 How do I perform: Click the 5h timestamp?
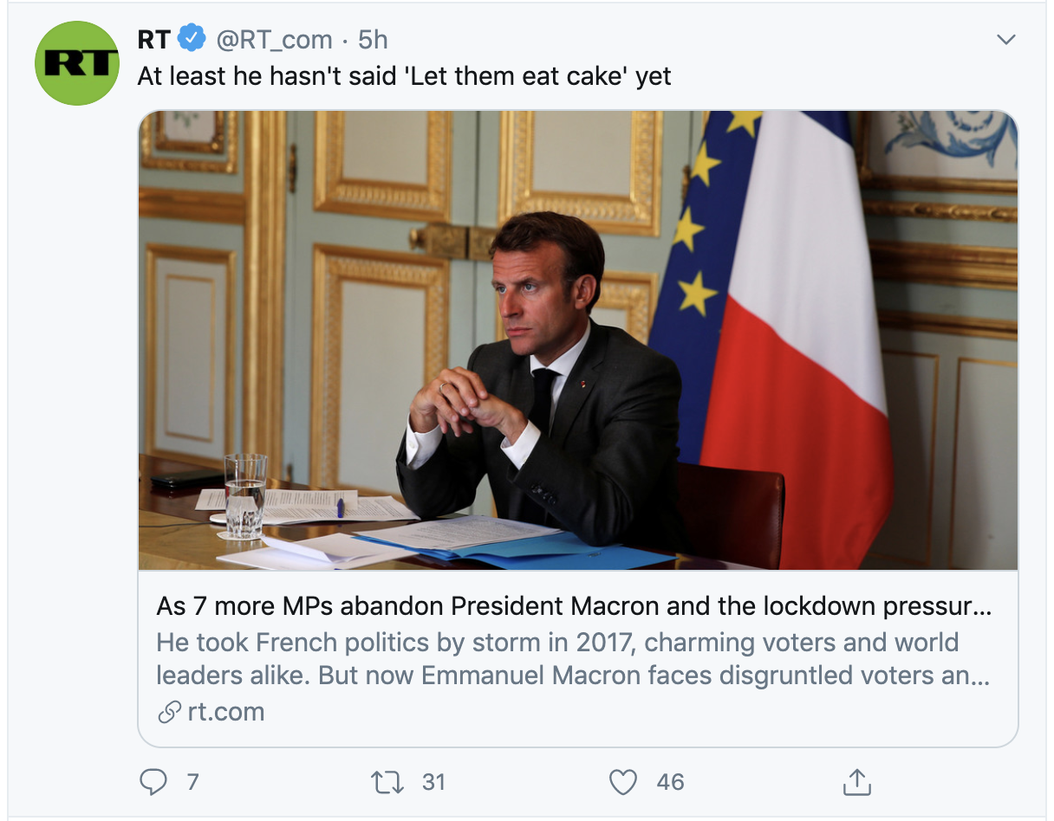[373, 39]
